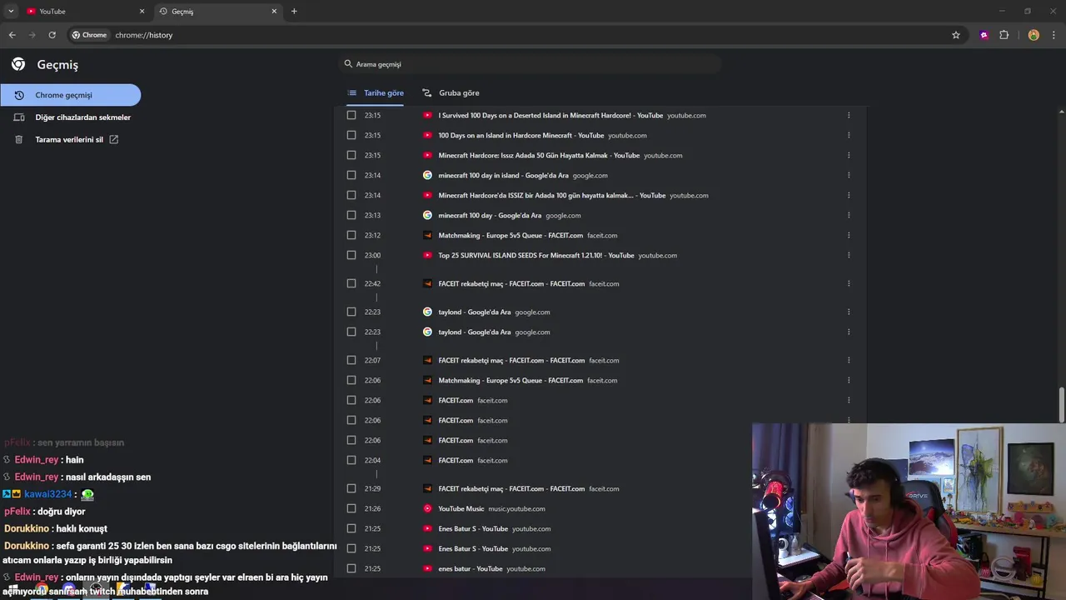1066x600 pixels.
Task: Select Chrome geçmişi in sidebar
Action: 70,95
